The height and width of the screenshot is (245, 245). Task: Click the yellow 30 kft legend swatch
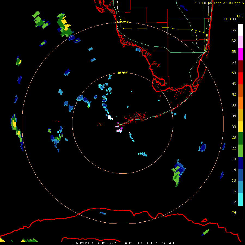pos(240,127)
